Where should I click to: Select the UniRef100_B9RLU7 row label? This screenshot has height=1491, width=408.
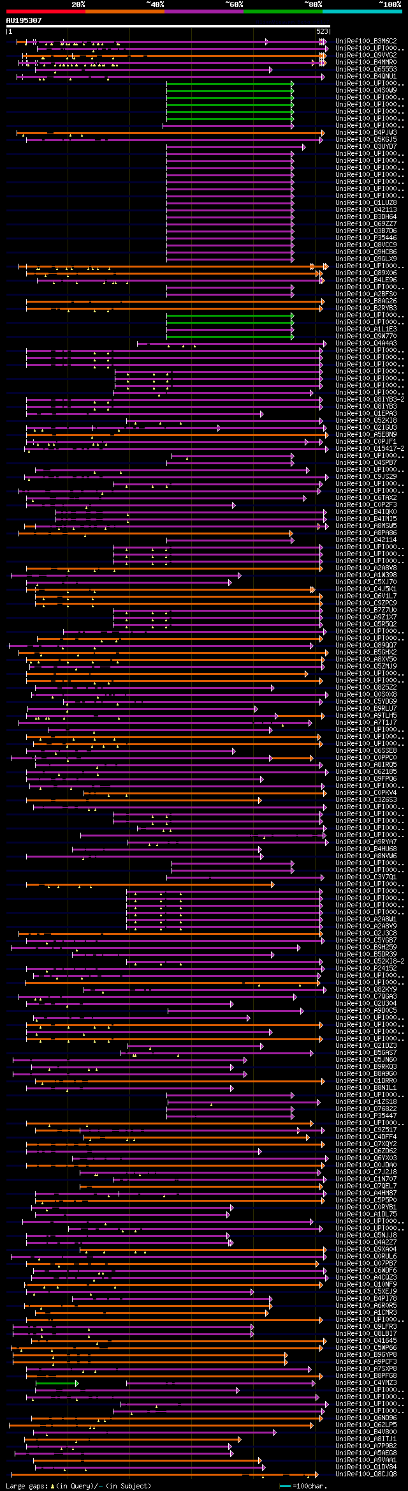(x=366, y=709)
